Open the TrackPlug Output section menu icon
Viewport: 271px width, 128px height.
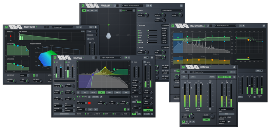click(x=145, y=62)
